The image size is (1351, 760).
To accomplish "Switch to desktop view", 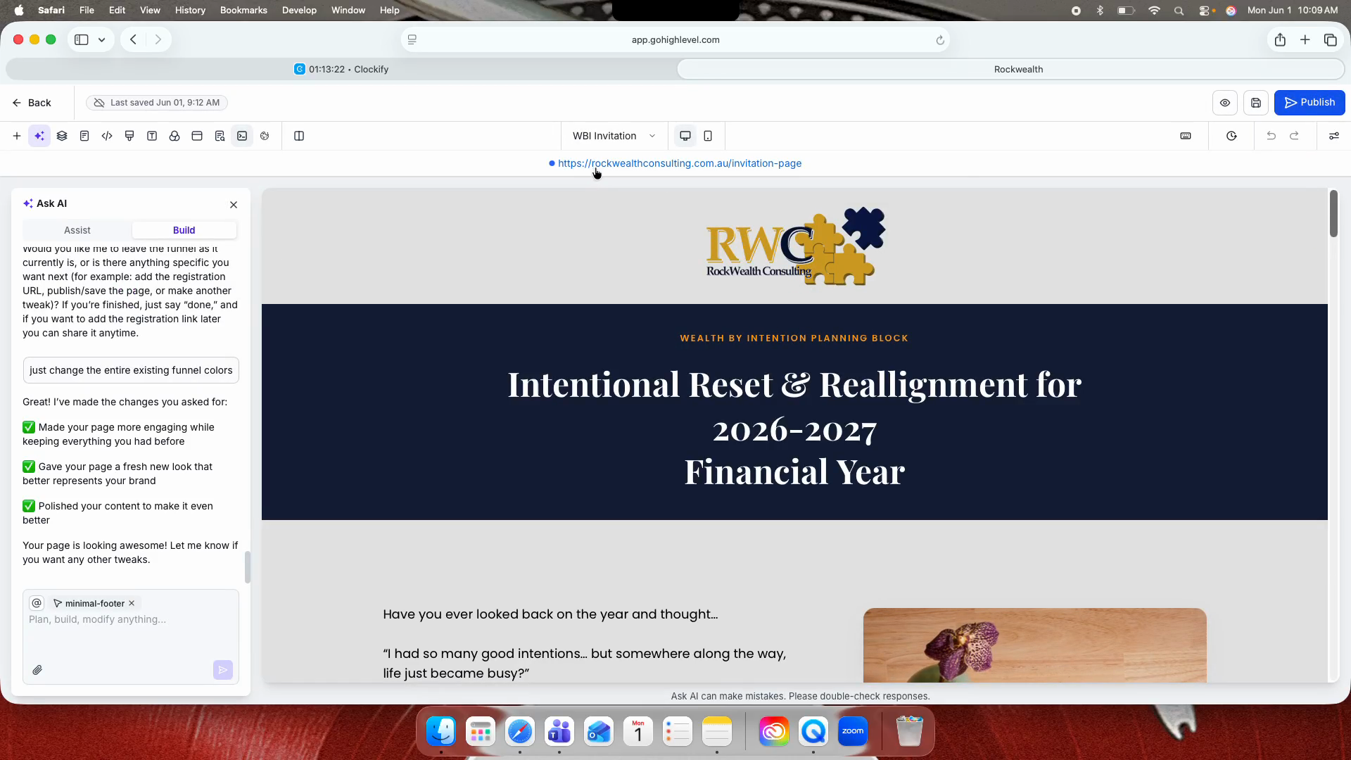I will pyautogui.click(x=685, y=136).
